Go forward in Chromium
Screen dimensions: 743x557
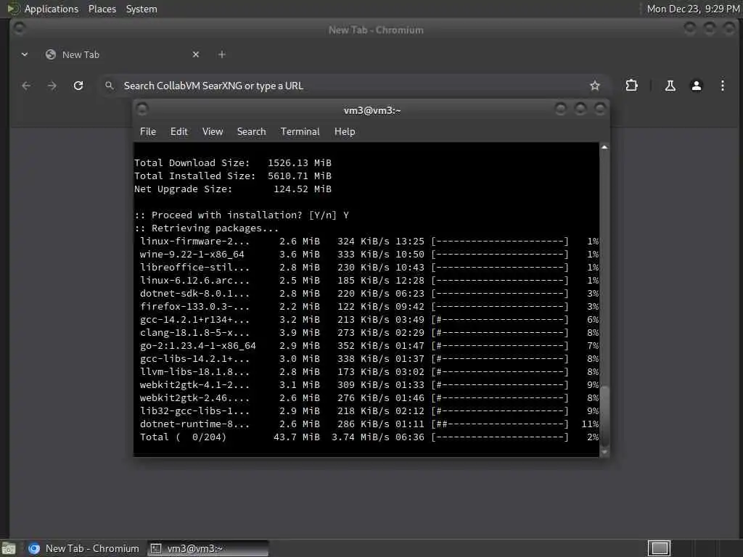pyautogui.click(x=52, y=86)
